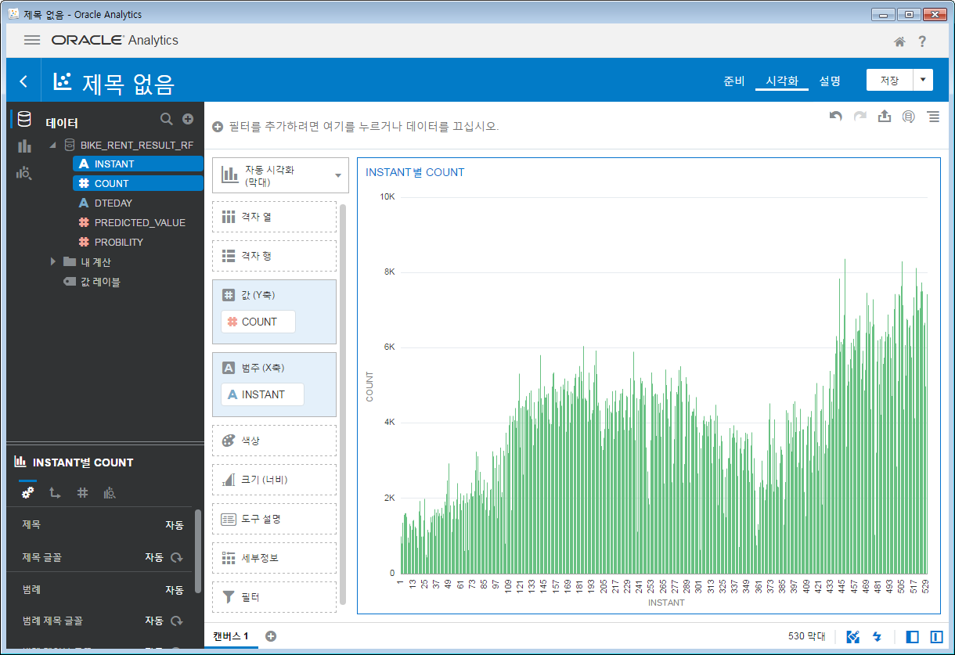955x655 pixels.
Task: Click the properties panel vertical scrollbar
Action: (x=198, y=551)
